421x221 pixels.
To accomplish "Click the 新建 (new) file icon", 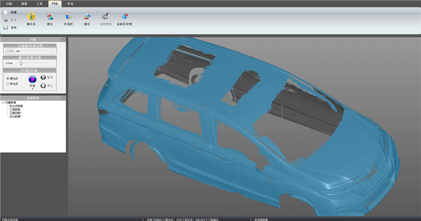I will [6, 12].
